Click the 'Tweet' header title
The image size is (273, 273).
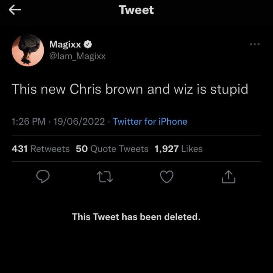pos(136,10)
